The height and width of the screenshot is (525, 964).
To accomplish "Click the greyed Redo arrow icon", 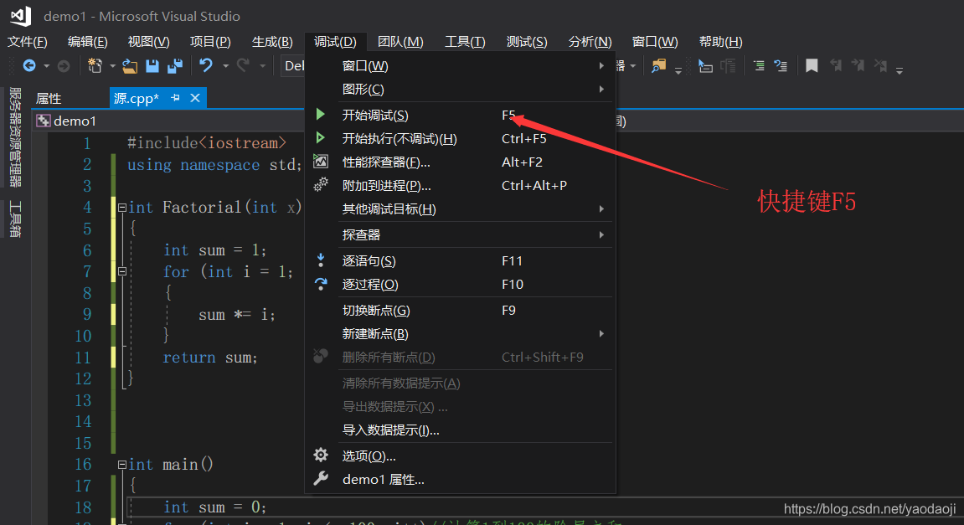I will click(244, 66).
